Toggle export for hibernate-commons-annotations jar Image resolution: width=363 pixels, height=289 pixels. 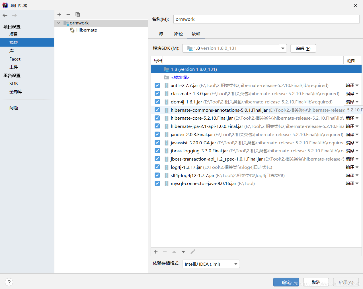point(157,110)
